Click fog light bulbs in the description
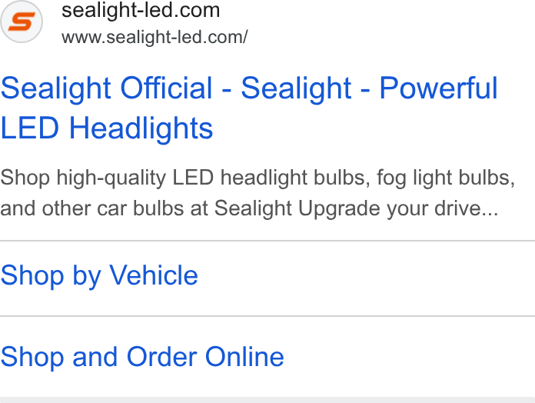535x403 pixels. click(446, 178)
